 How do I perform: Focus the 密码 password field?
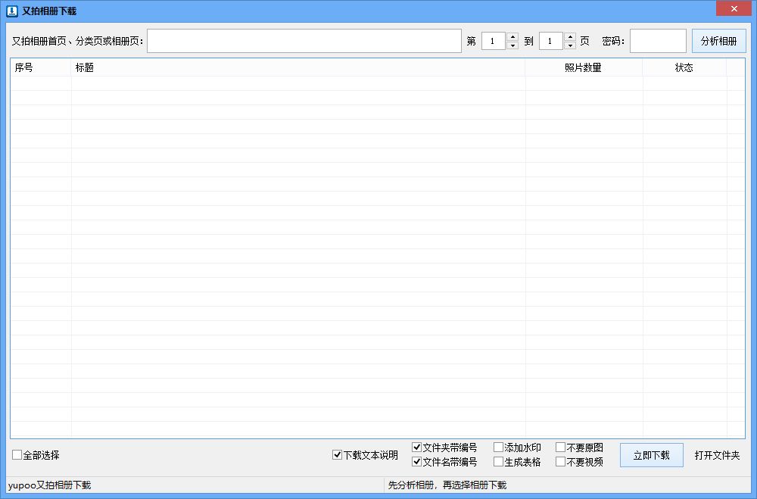tap(658, 41)
